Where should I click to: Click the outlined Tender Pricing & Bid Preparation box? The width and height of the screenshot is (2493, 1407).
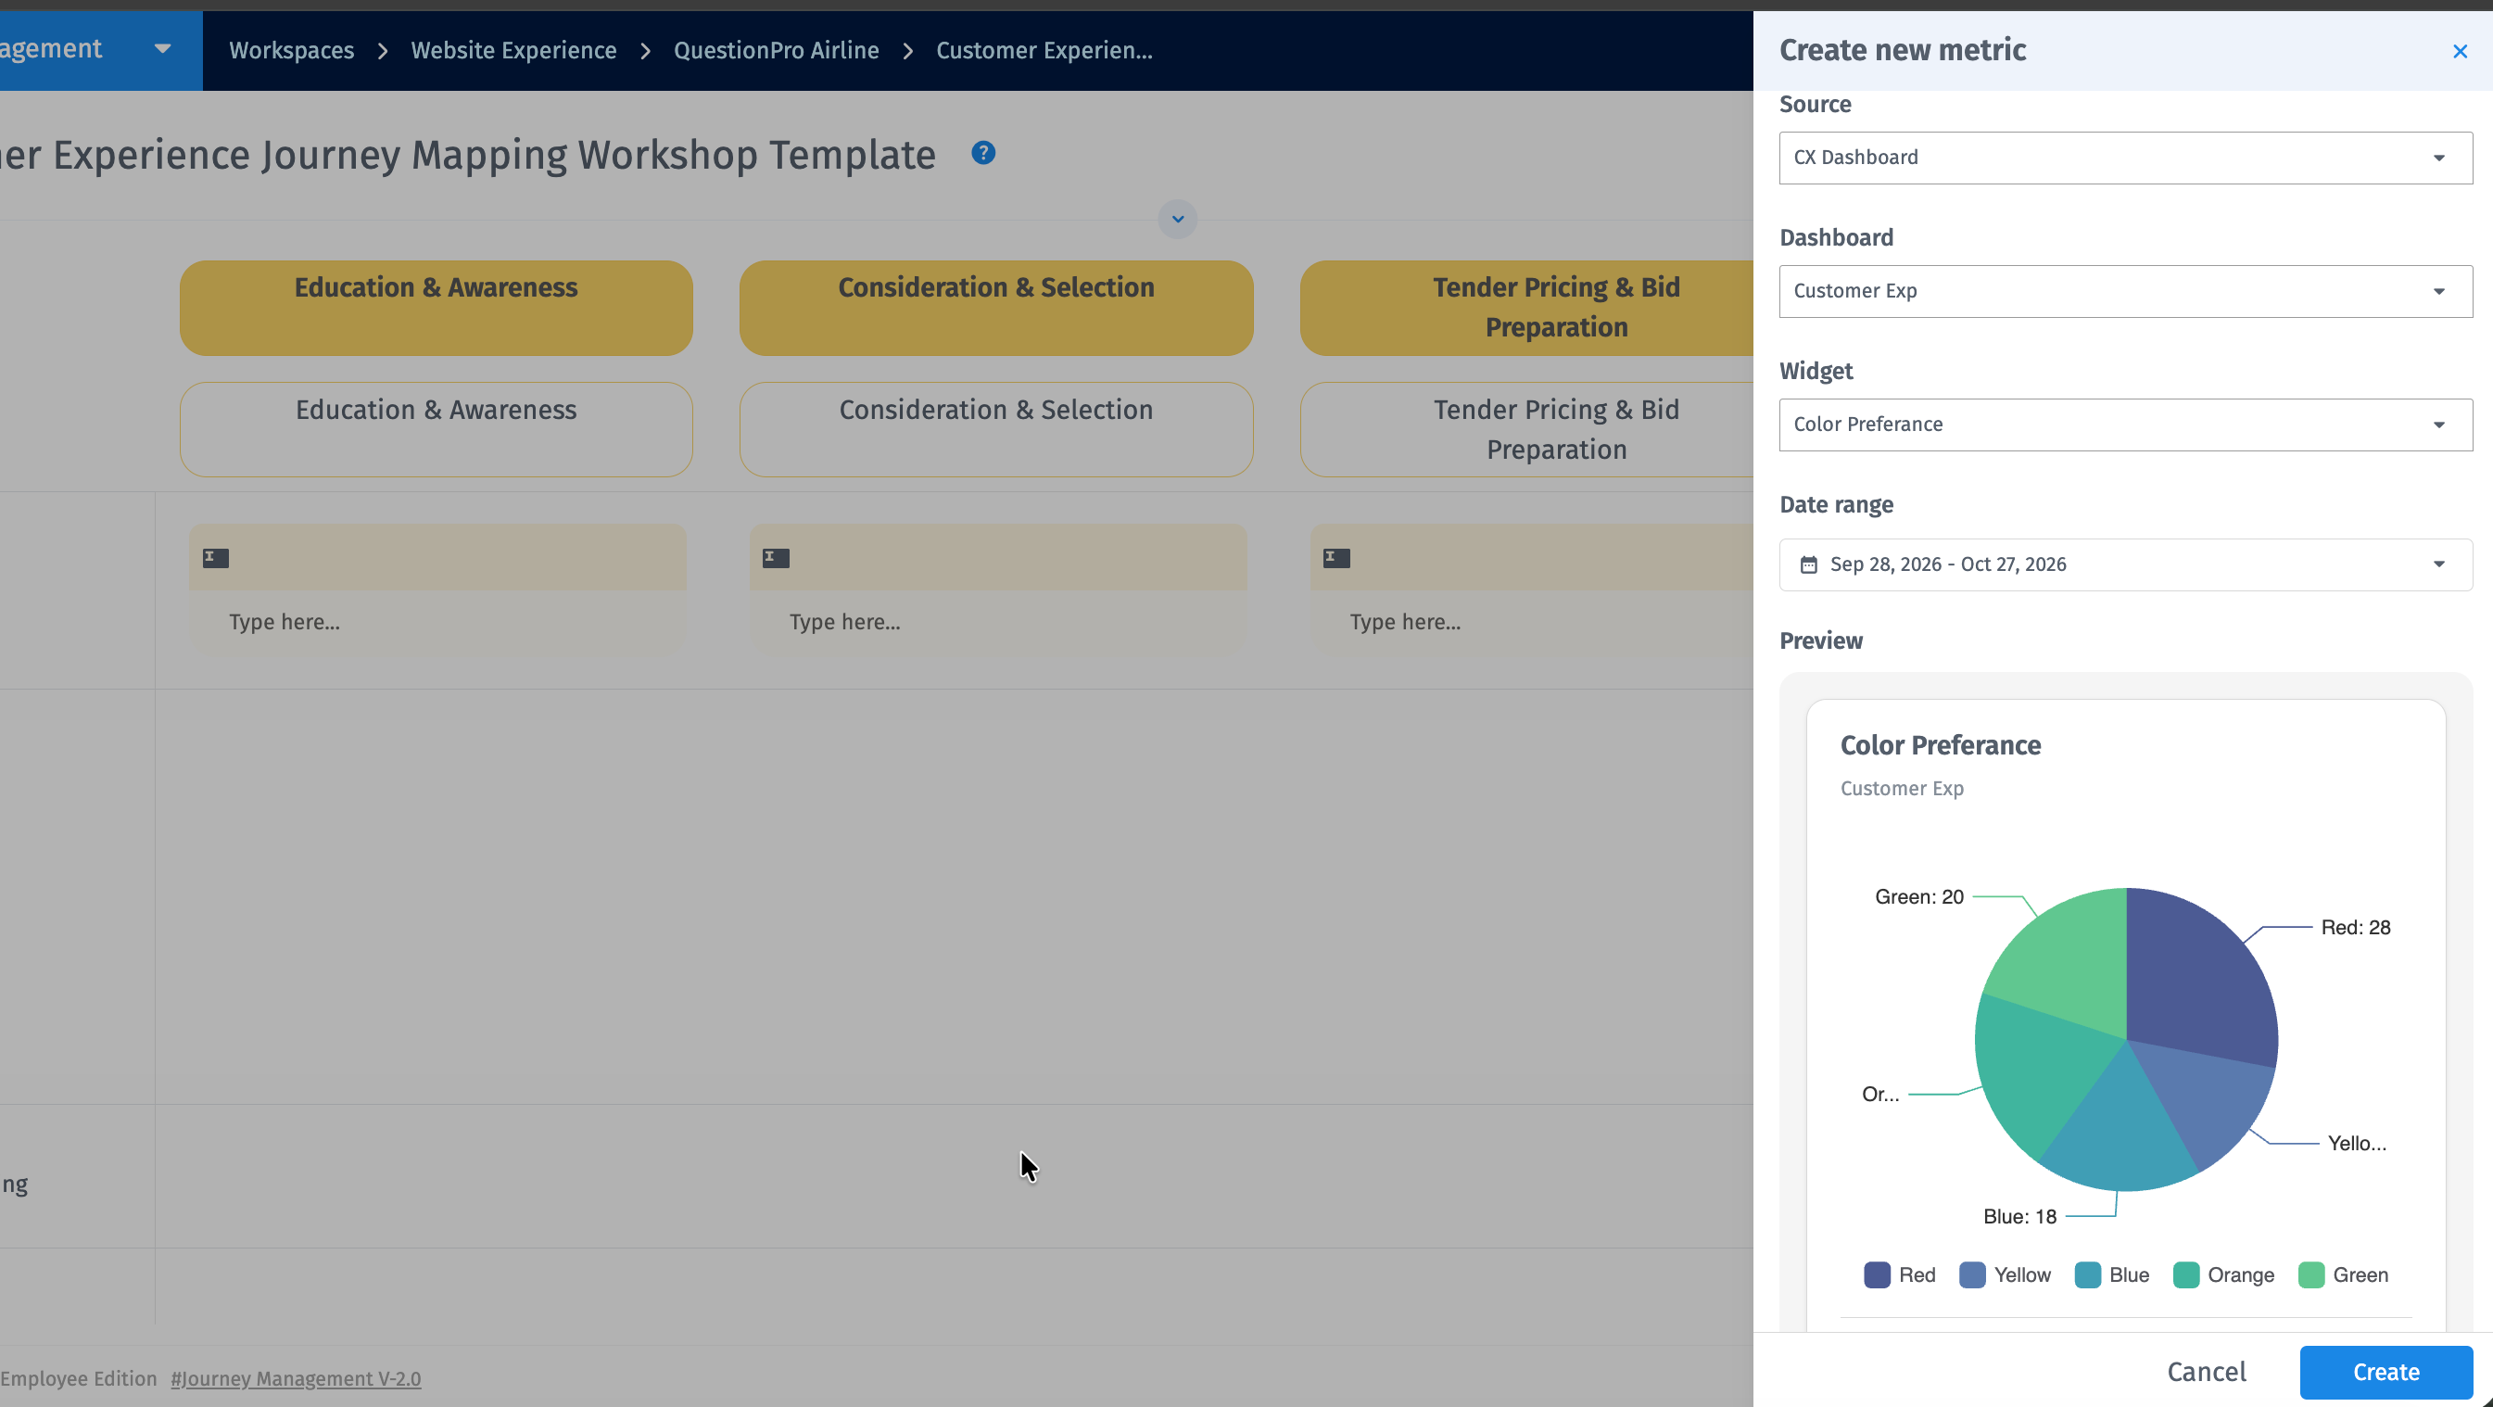point(1527,428)
